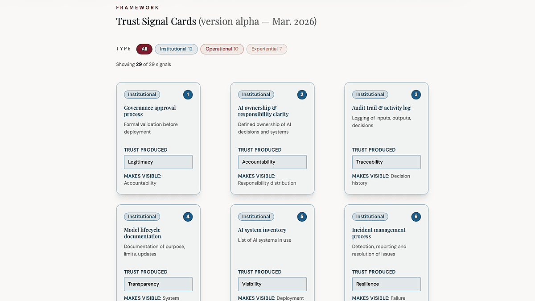Filter by Institutional type
This screenshot has height=301, width=535.
click(x=176, y=49)
